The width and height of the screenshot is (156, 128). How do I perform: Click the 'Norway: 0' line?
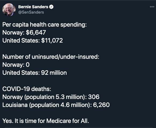(x=16, y=65)
